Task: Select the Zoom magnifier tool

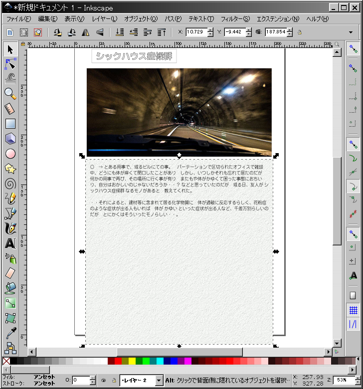Action: (10, 94)
